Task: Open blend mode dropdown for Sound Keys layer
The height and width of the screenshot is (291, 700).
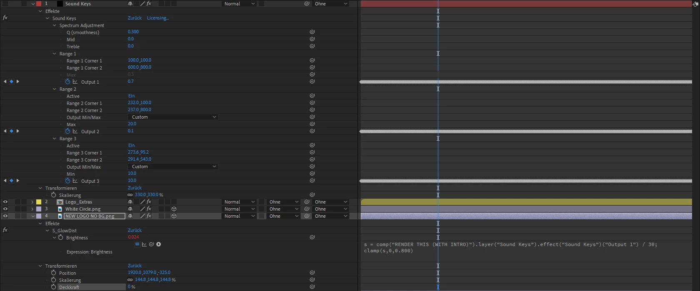Action: (239, 4)
